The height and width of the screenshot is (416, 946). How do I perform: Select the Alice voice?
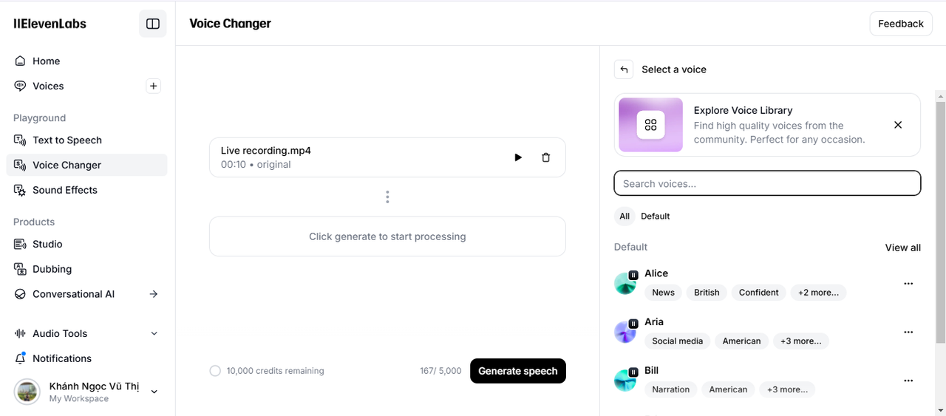pos(656,273)
